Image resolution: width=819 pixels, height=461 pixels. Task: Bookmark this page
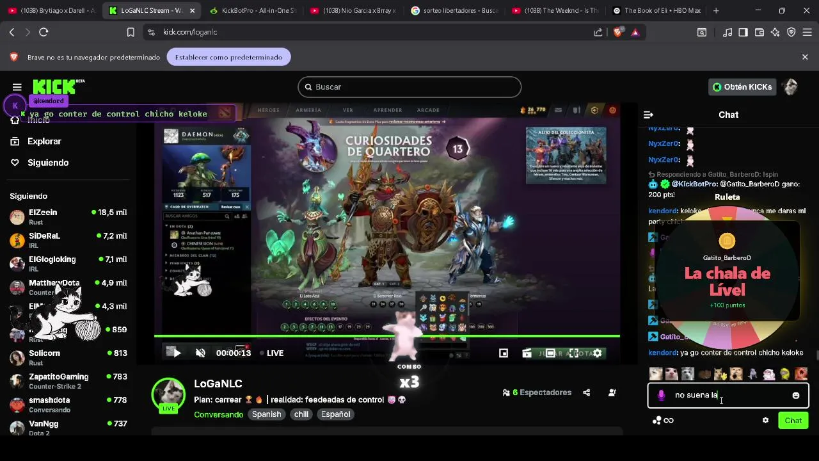(x=131, y=32)
